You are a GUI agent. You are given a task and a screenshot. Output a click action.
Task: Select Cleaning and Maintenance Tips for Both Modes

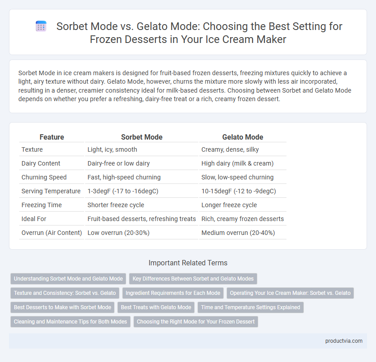click(70, 322)
